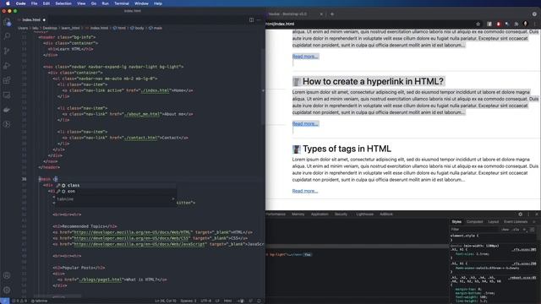The height and width of the screenshot is (304, 541).
Task: Click UTF-8 encoding in status bar
Action: pyautogui.click(x=206, y=301)
